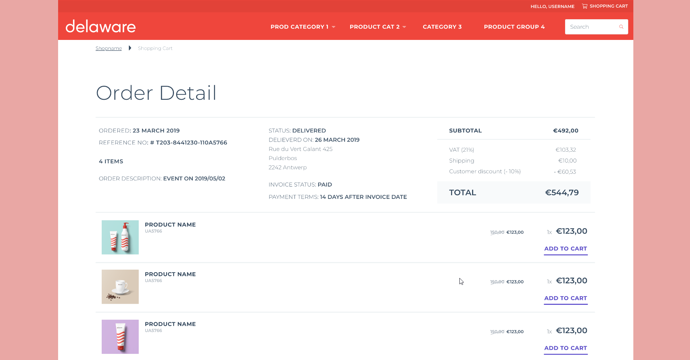Open the purple tube product thumbnail
The image size is (690, 360).
tap(120, 337)
